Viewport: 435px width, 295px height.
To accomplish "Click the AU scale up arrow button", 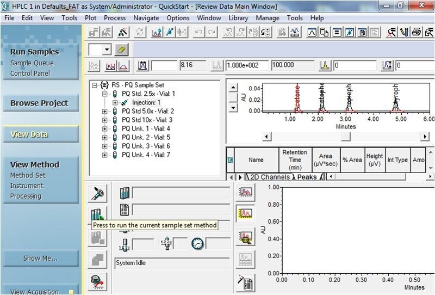I will tap(233, 88).
